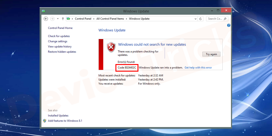This screenshot has height=136, width=272.
Task: Close the Windows Update window
Action: (226, 10)
